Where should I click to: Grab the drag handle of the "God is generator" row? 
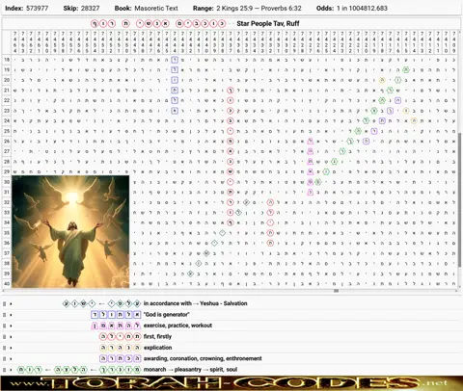pyautogui.click(x=5, y=315)
